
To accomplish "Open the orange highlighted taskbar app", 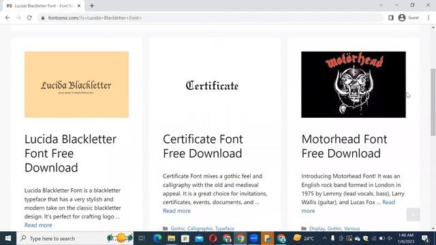I will pos(268,238).
